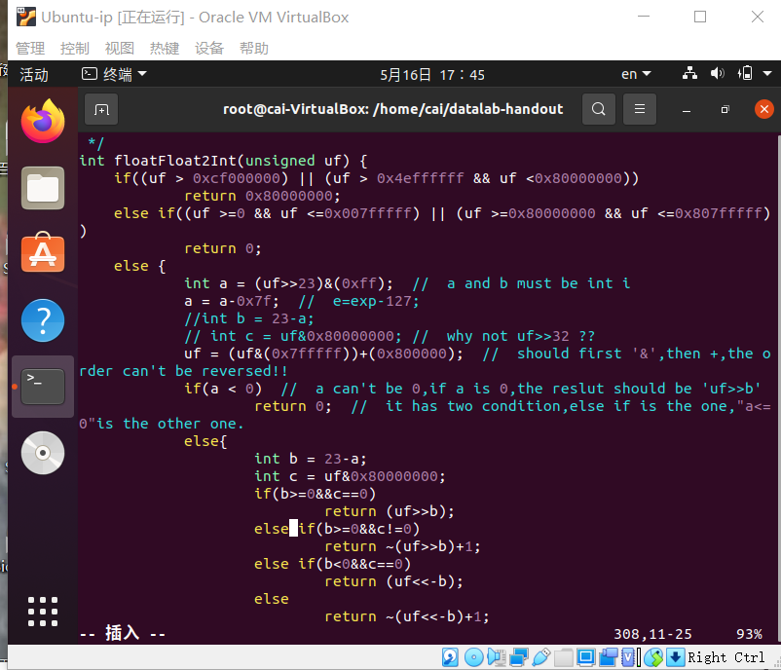Click the 'a = a-0x7f;' statement
Screen dimensions: 781x670
click(232, 301)
